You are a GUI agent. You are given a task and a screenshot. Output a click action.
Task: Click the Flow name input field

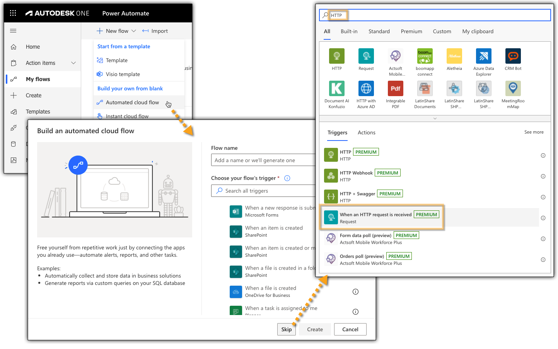click(263, 160)
